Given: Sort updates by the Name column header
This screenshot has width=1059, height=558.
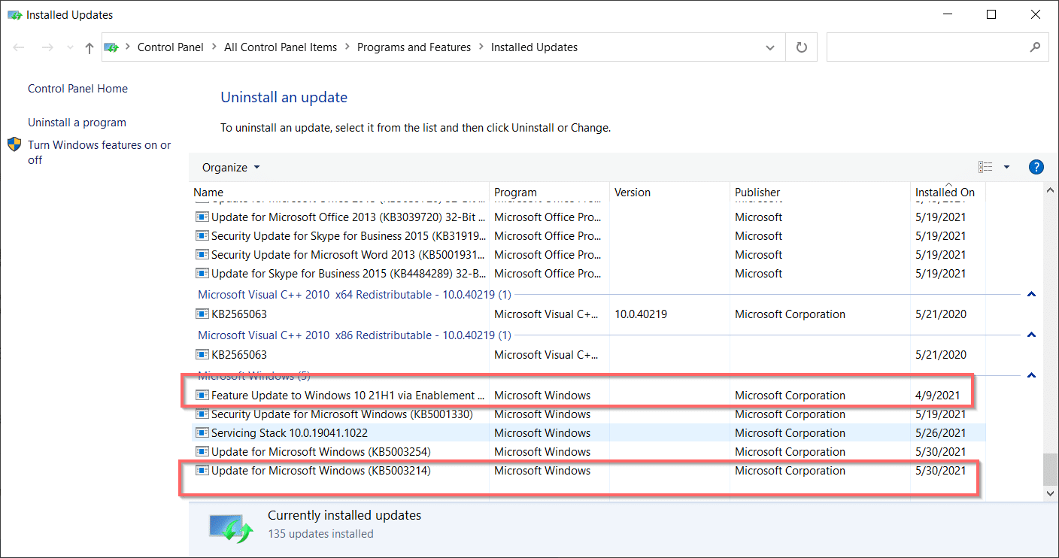Looking at the screenshot, I should click(208, 192).
